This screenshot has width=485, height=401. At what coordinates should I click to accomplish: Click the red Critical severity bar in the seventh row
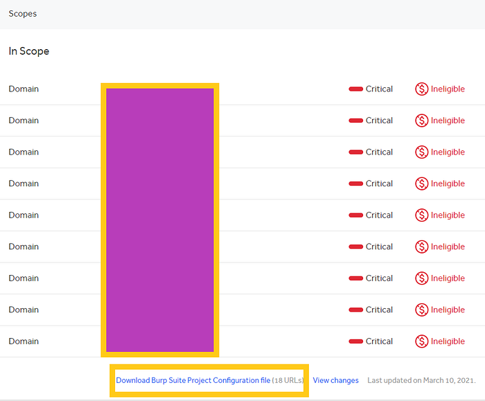355,278
